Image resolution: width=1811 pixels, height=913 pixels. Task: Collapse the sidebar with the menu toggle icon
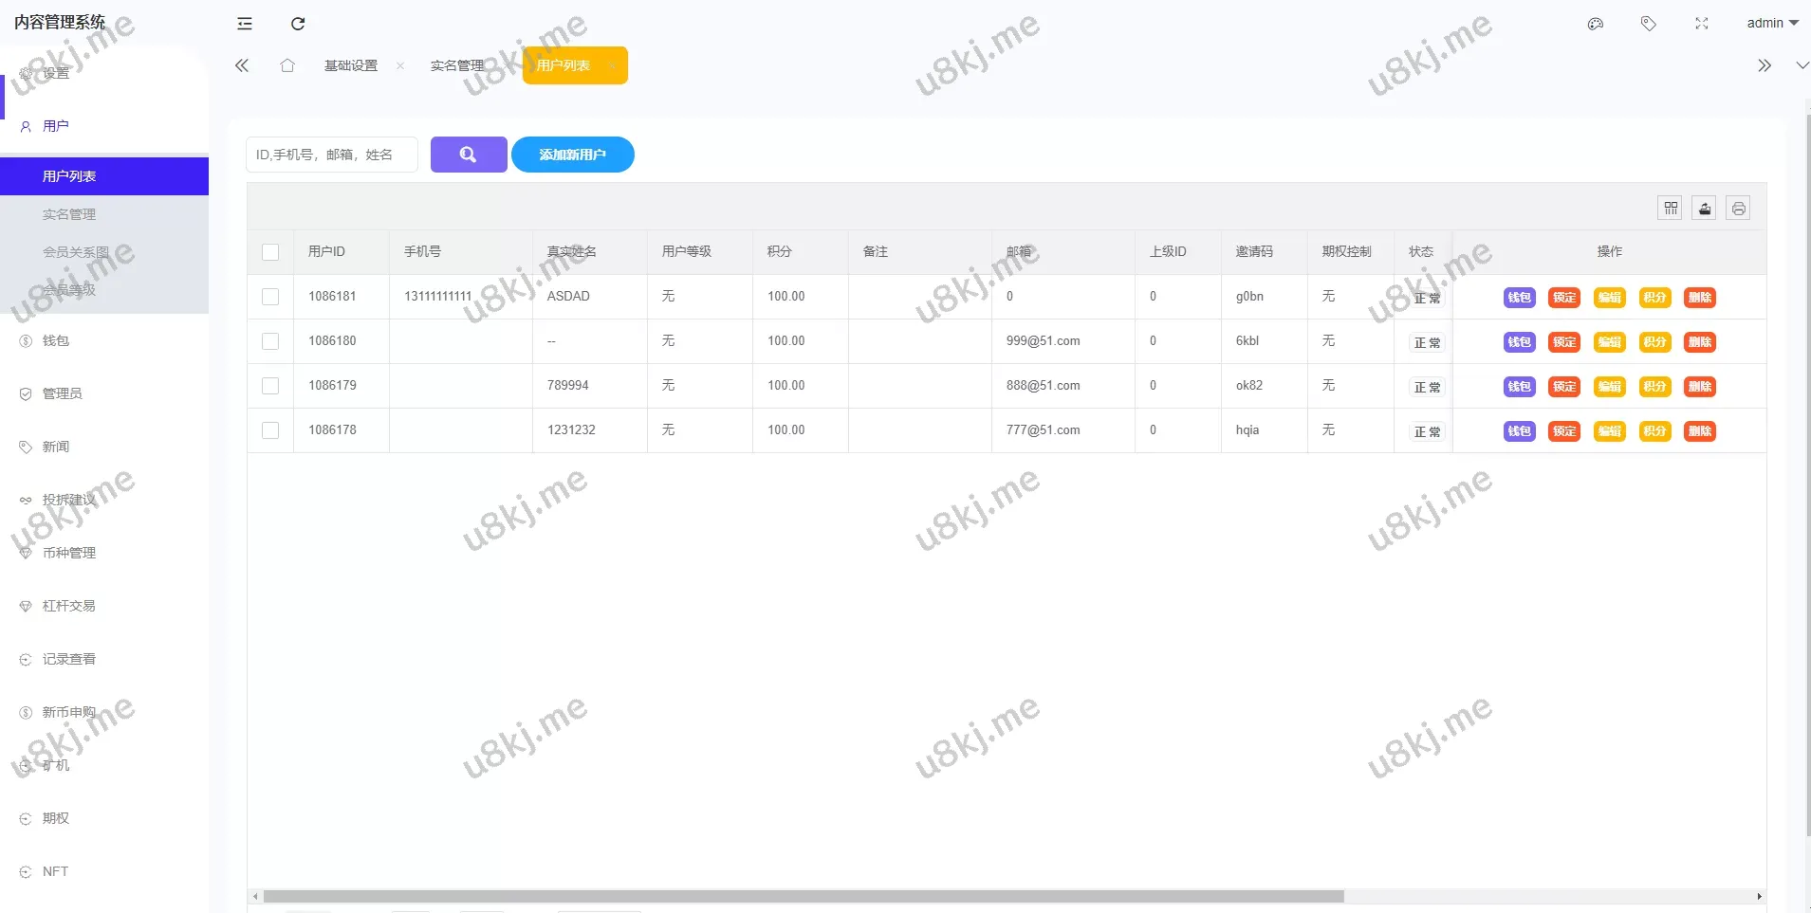245,24
